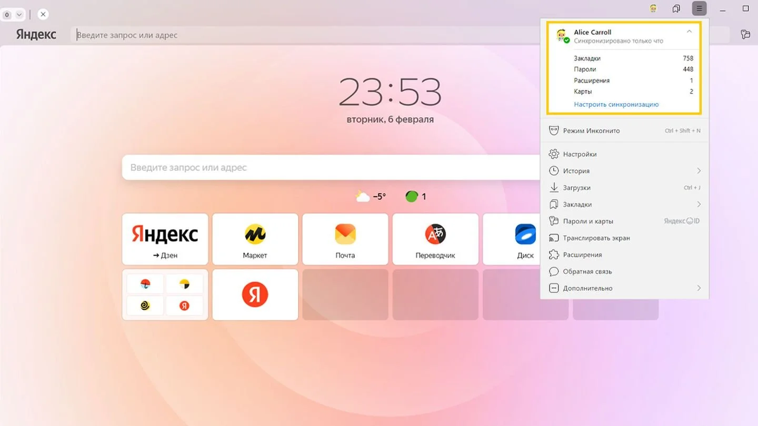Click the Downloads arrow icon
This screenshot has height=426, width=758.
554,188
